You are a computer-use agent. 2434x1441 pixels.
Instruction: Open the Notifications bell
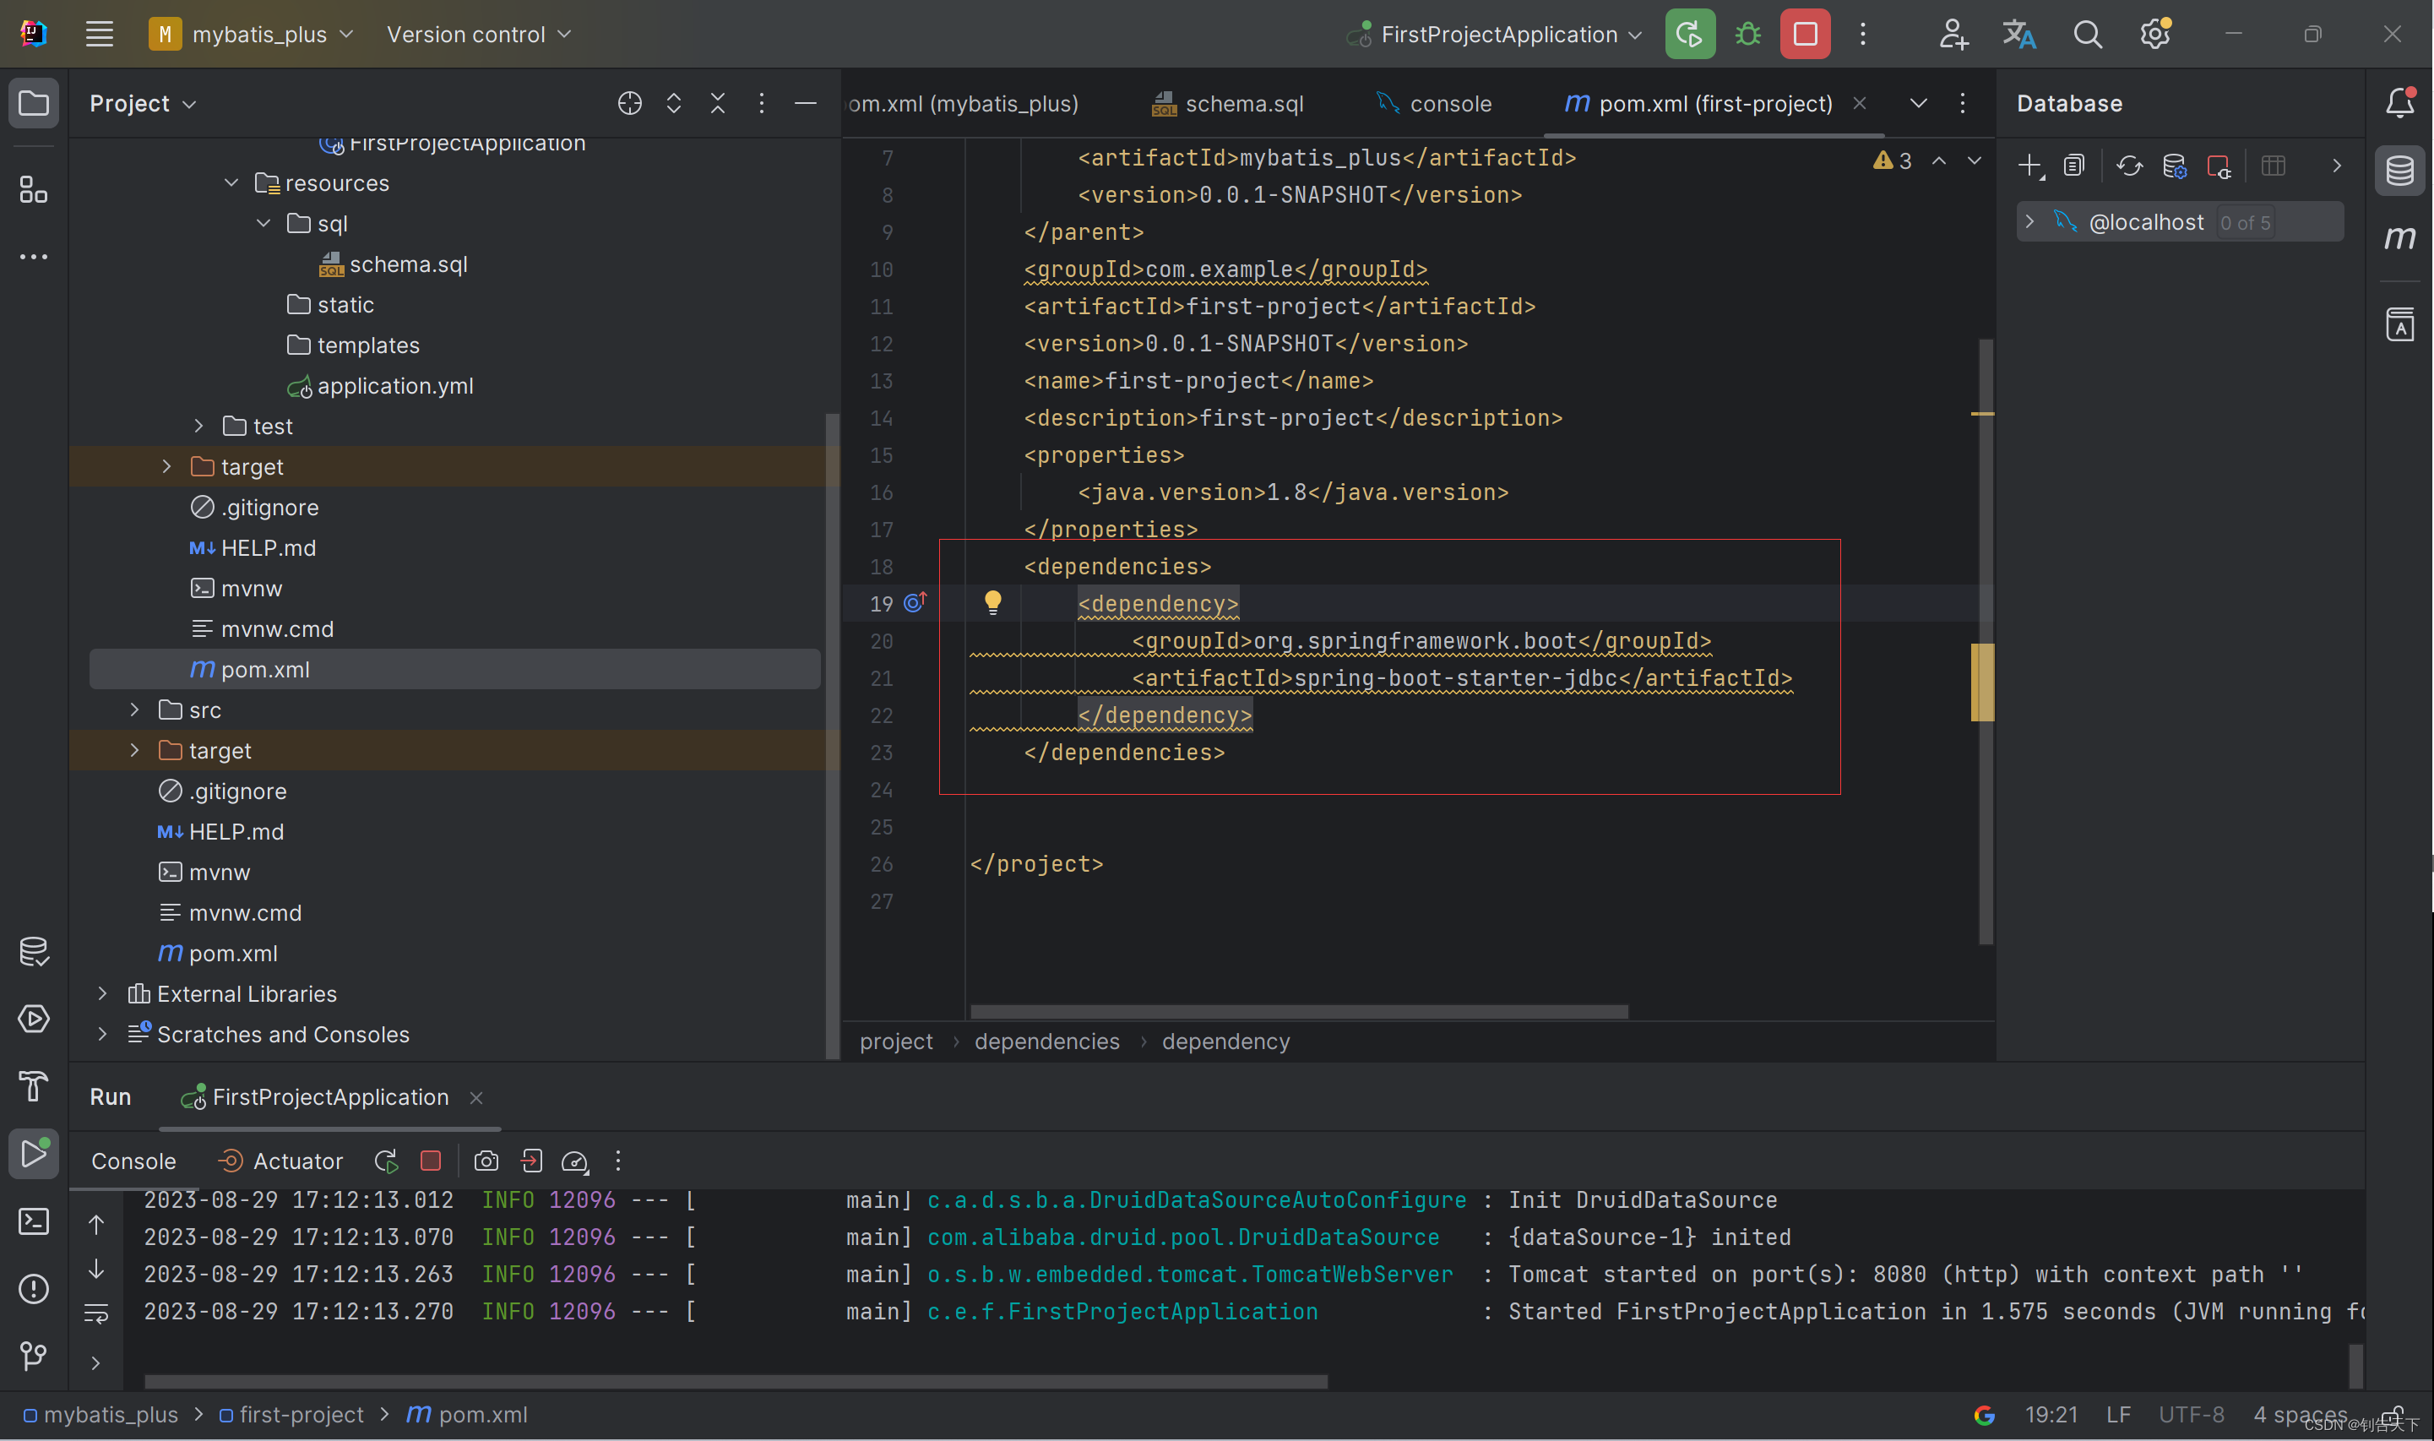tap(2399, 103)
